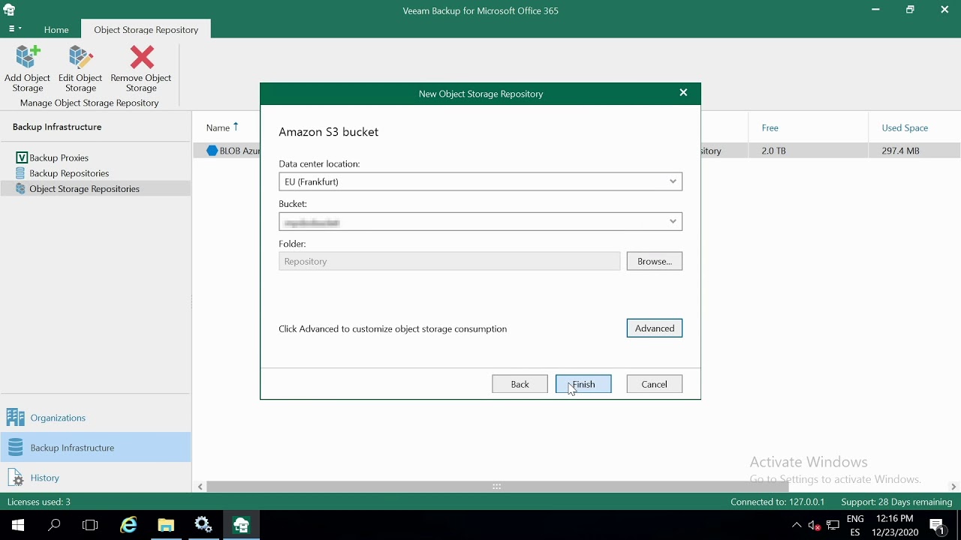Click Remove Object Storage ribbon icon
This screenshot has width=961, height=540.
coord(141,68)
